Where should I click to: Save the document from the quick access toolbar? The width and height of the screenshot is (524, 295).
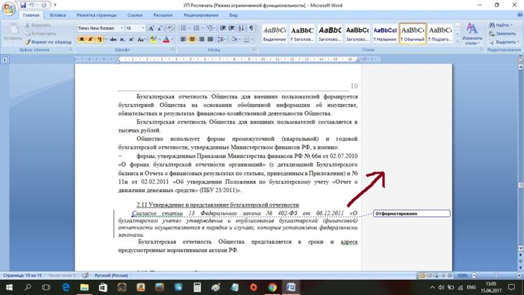coord(23,5)
